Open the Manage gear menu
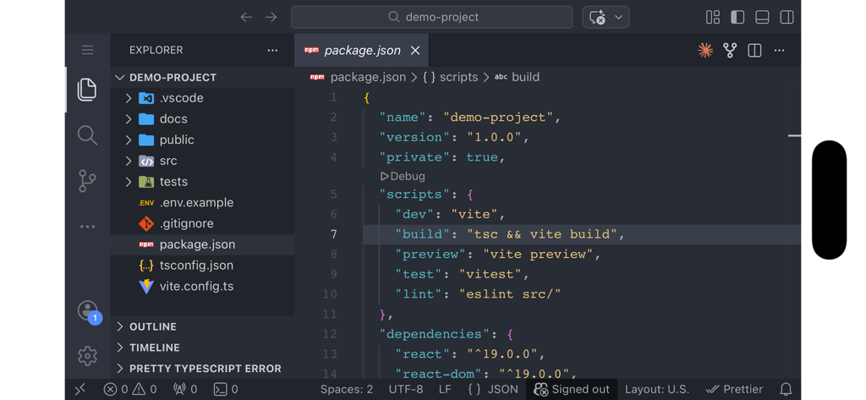 [87, 356]
